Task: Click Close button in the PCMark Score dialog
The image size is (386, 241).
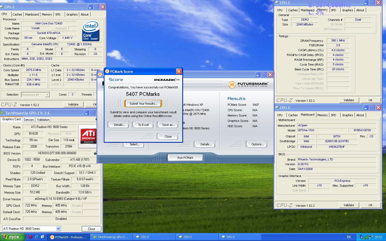Action: (168, 137)
